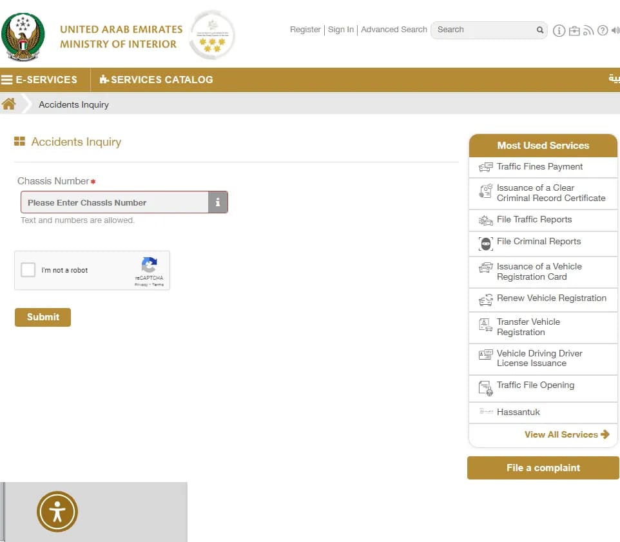Click the help question mark icon
Image resolution: width=620 pixels, height=542 pixels.
603,30
